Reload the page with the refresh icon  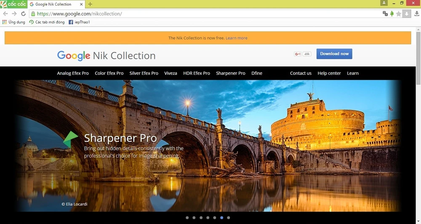pyautogui.click(x=24, y=14)
